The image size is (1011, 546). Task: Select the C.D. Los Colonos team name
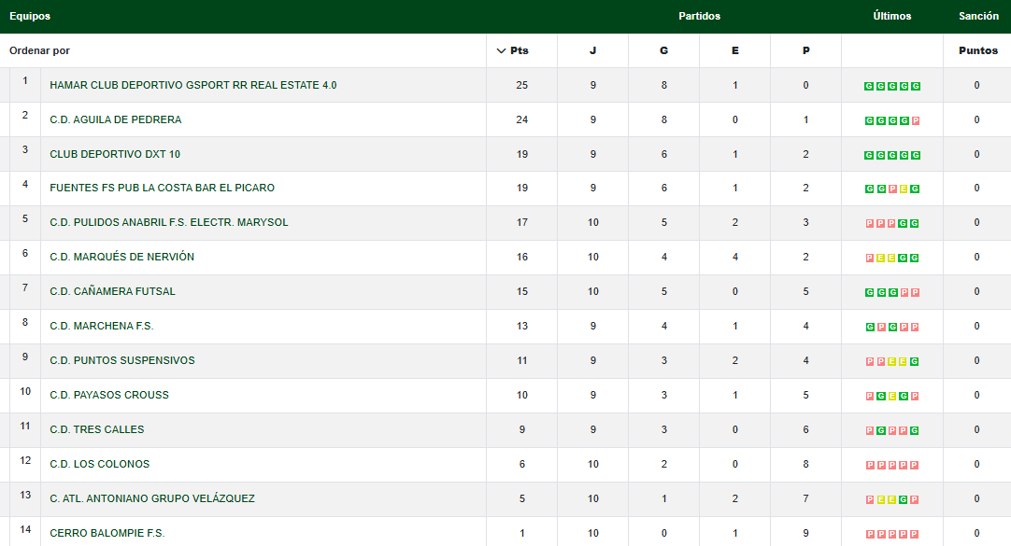tap(99, 464)
